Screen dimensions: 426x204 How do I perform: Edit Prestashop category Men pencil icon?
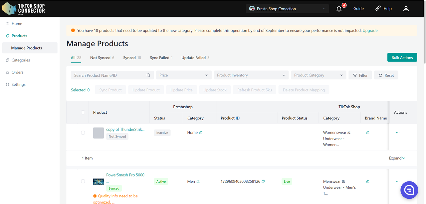[x=198, y=181]
